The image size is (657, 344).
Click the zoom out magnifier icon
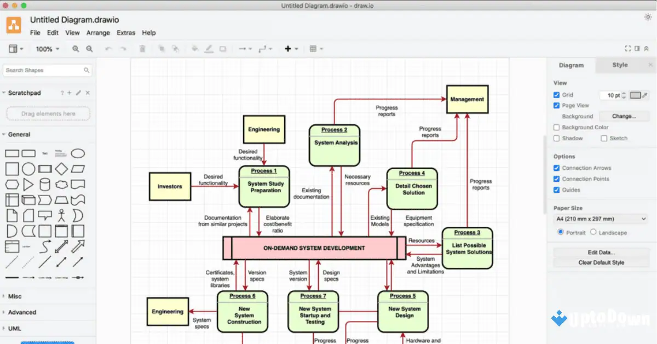coord(89,49)
